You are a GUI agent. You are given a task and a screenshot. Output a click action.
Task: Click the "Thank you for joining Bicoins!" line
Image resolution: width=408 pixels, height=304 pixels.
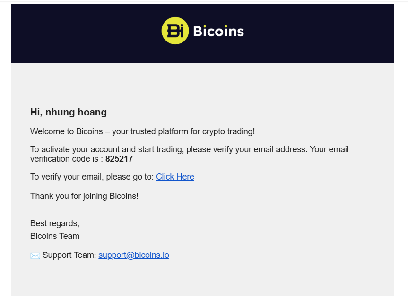(84, 196)
